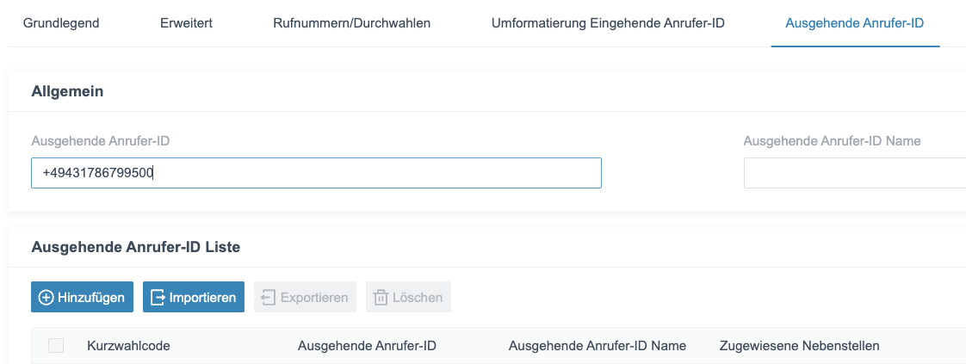Screen dimensions: 966x364
Task: Click the Ausgehende Anrufer-ID Name column header
Action: pos(598,346)
